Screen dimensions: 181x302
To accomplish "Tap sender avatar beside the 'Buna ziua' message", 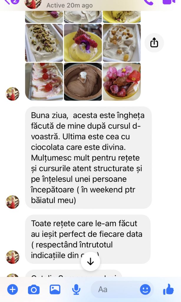I will click(x=12, y=202).
